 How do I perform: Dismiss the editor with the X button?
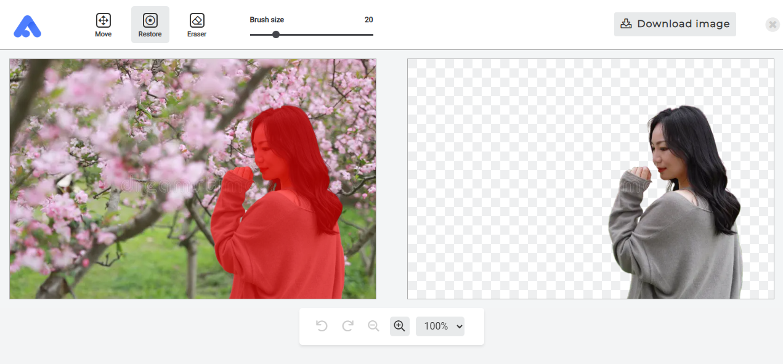tap(772, 25)
